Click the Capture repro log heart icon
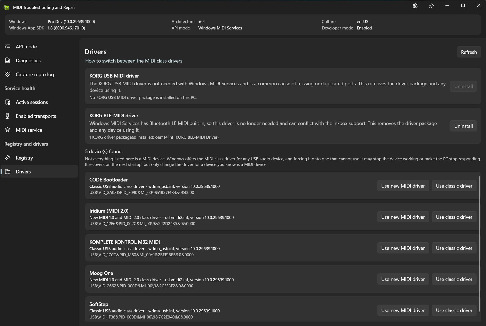Image resolution: width=486 pixels, height=326 pixels. 7,74
